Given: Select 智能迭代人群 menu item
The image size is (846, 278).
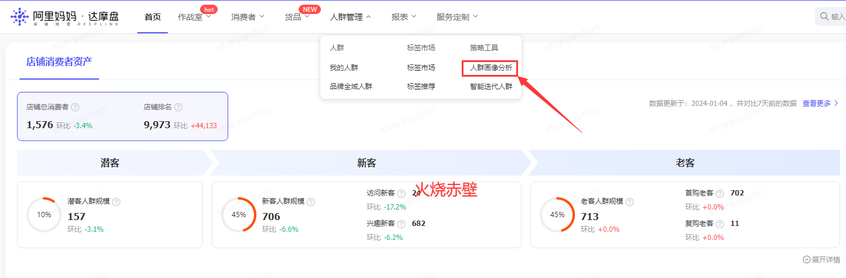Looking at the screenshot, I should [491, 87].
